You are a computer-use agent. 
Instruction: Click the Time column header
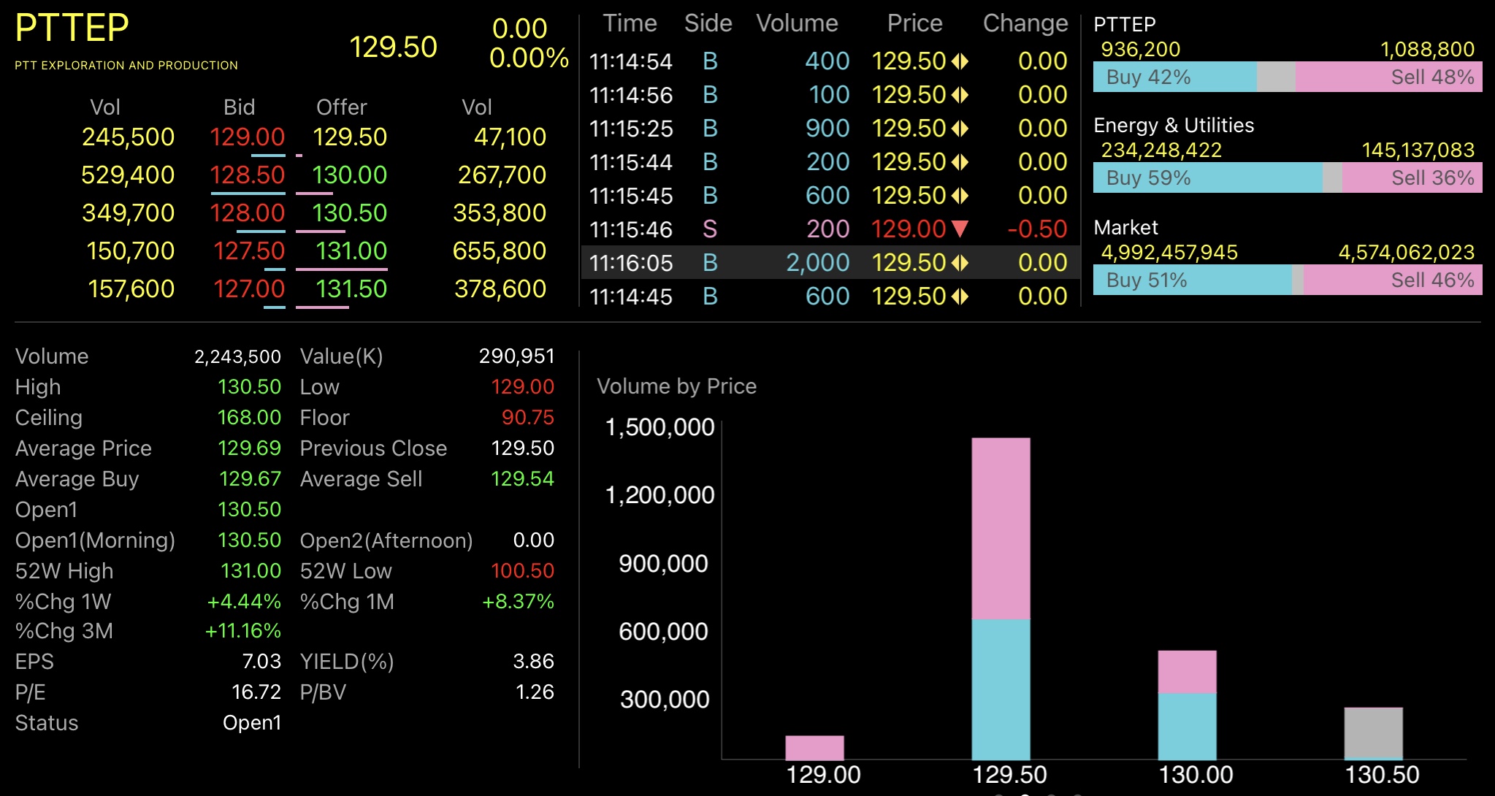[630, 23]
